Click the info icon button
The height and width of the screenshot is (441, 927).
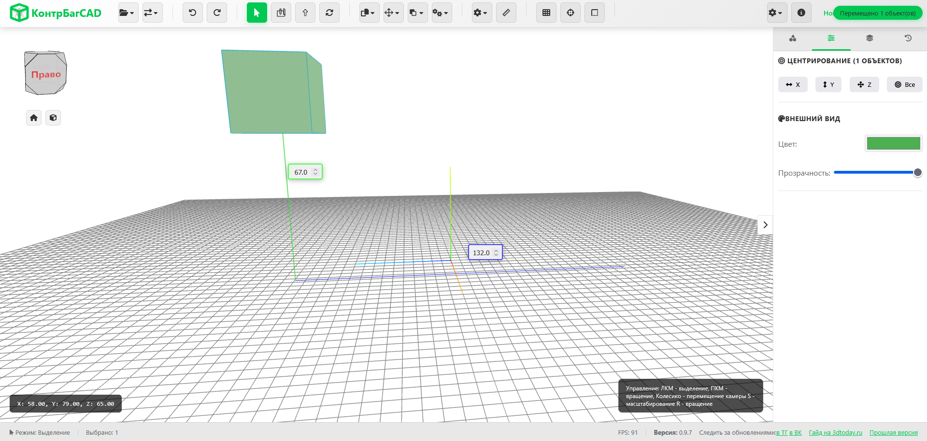(x=801, y=13)
